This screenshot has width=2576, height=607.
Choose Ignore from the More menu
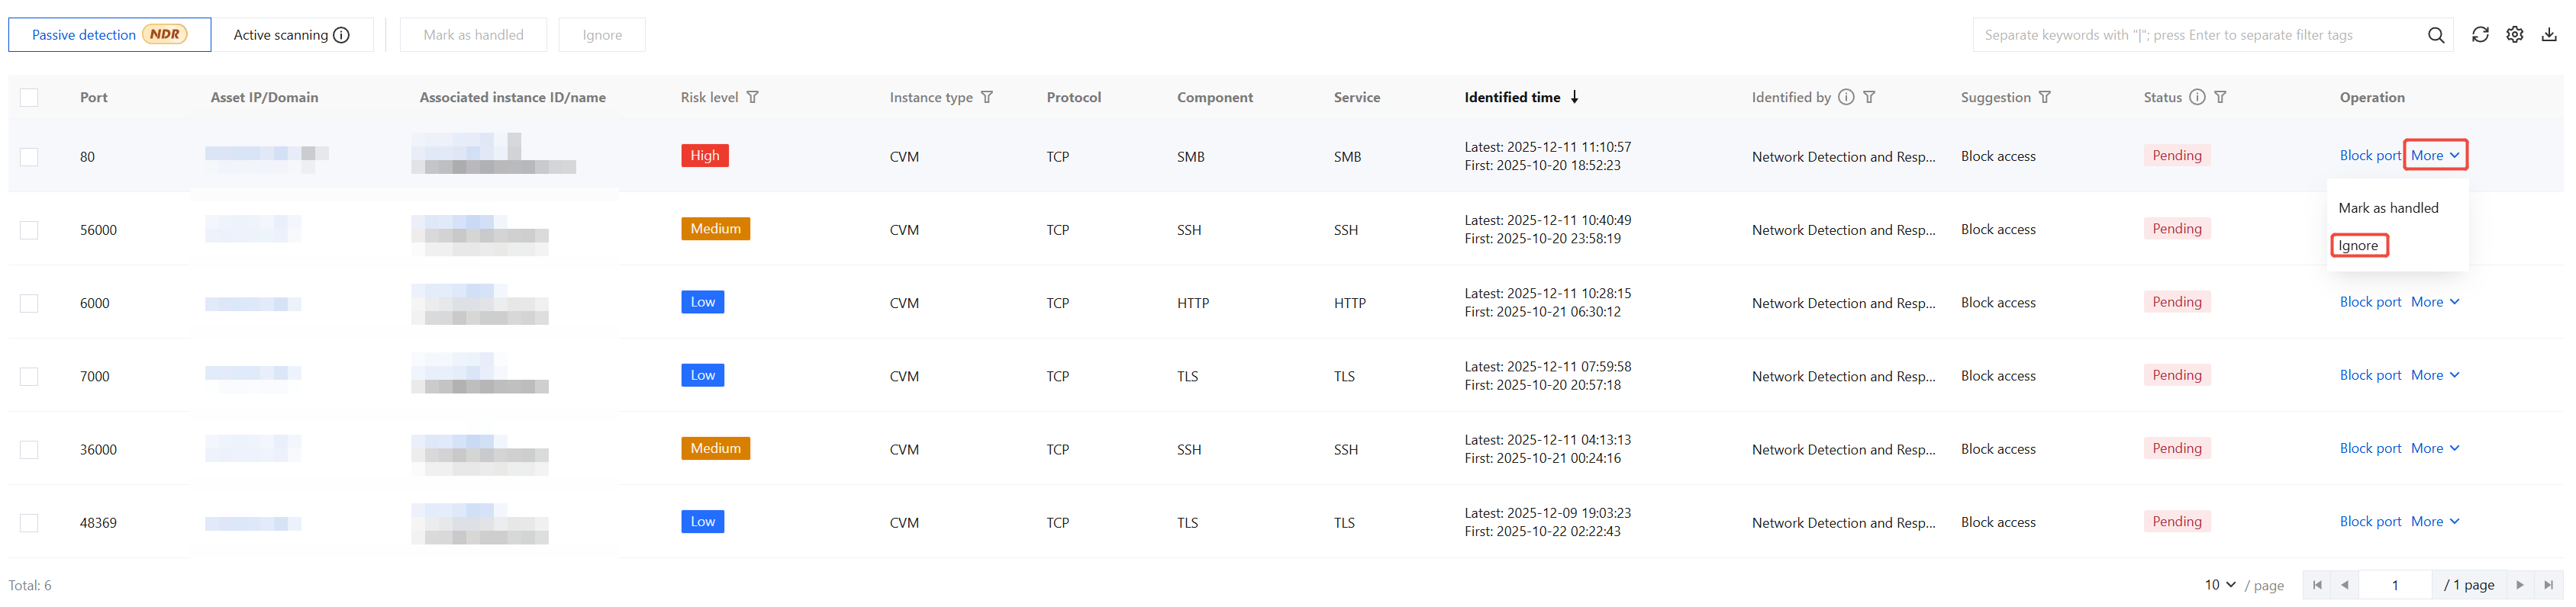coord(2358,246)
